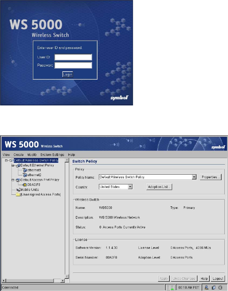The image size is (228, 291).
Task: Click the tree panel scroll right arrow
Action: point(63,281)
